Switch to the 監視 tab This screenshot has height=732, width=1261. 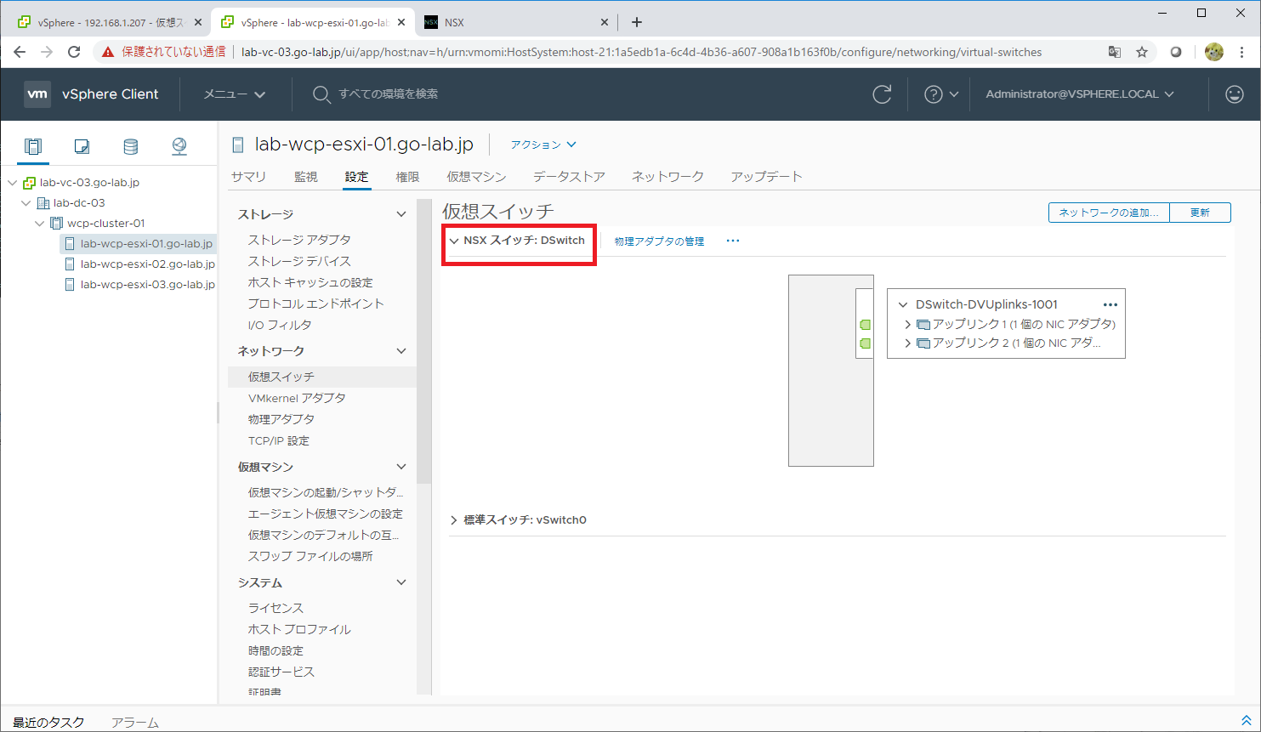[306, 177]
